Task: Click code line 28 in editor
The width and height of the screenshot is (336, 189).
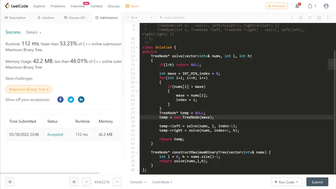Action: 236,117
